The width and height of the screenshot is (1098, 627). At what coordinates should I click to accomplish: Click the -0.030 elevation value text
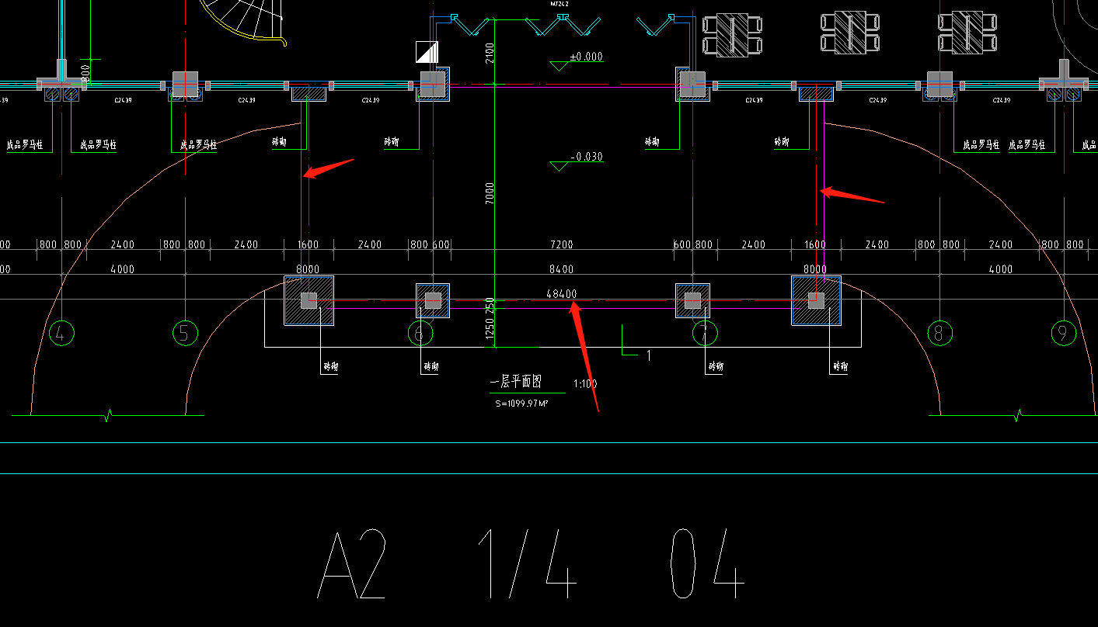coord(587,157)
